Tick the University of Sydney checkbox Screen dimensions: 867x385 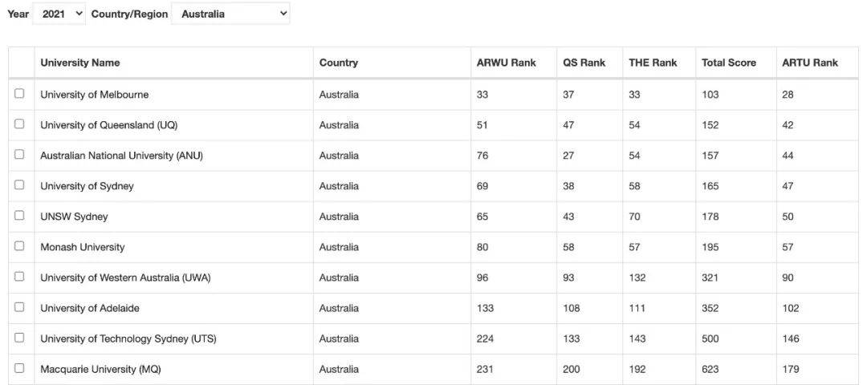[x=19, y=185]
